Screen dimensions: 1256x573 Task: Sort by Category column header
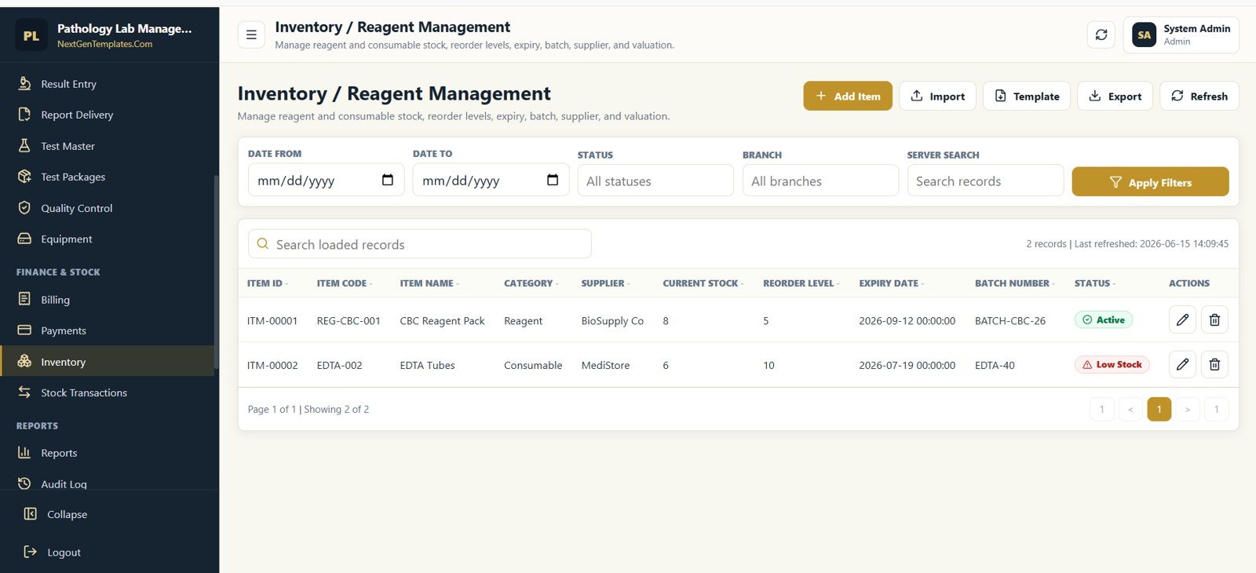click(x=531, y=283)
